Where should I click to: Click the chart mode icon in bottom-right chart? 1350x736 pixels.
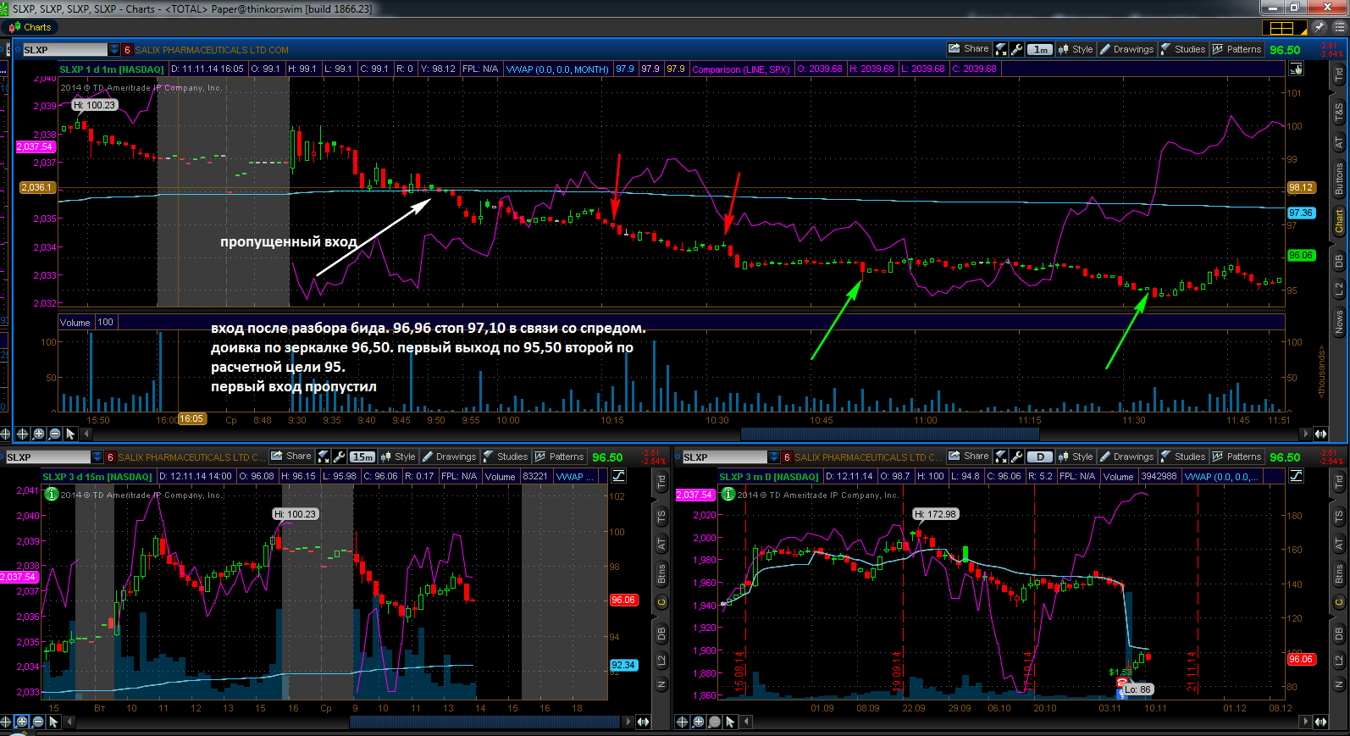pyautogui.click(x=1296, y=476)
